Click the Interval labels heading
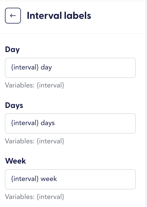The width and height of the screenshot is (147, 207). point(59,15)
